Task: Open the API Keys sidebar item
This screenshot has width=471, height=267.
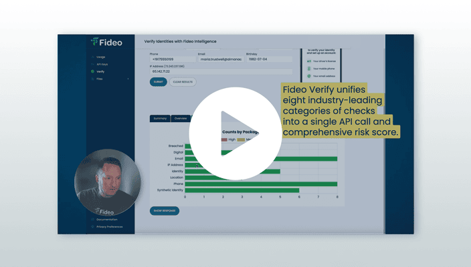Action: point(102,64)
